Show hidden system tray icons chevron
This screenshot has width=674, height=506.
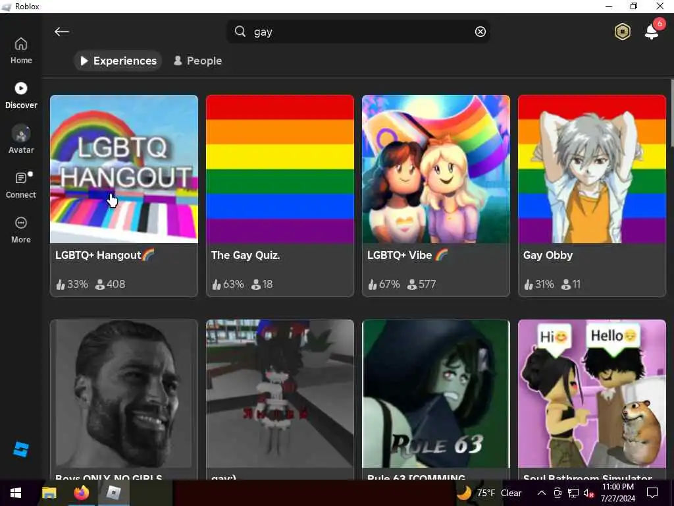click(x=542, y=493)
